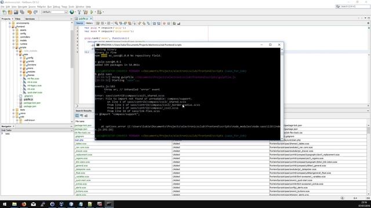
Task: Click the Clean and Build icon
Action: (x=85, y=12)
